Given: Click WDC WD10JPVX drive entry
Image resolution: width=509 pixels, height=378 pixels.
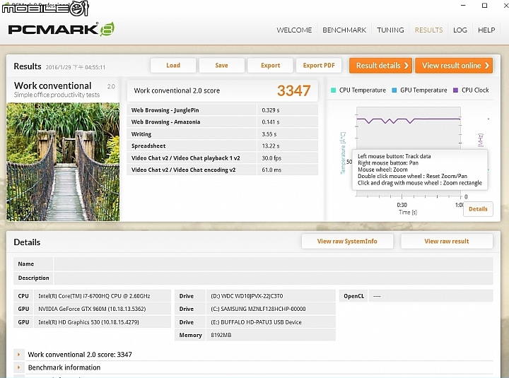Looking at the screenshot, I should [x=247, y=296].
